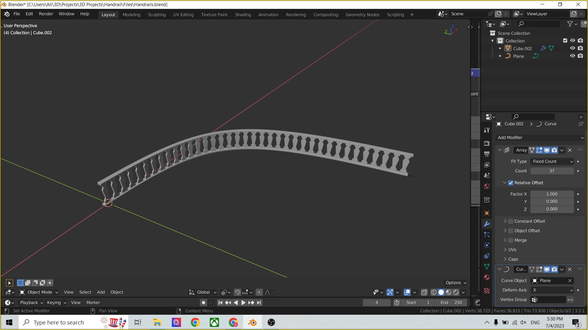588x330 pixels.
Task: Play the animation forward
Action: coord(243,302)
